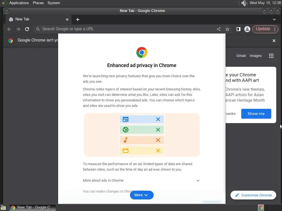Open the System menu
The width and height of the screenshot is (282, 211).
coord(54,3)
